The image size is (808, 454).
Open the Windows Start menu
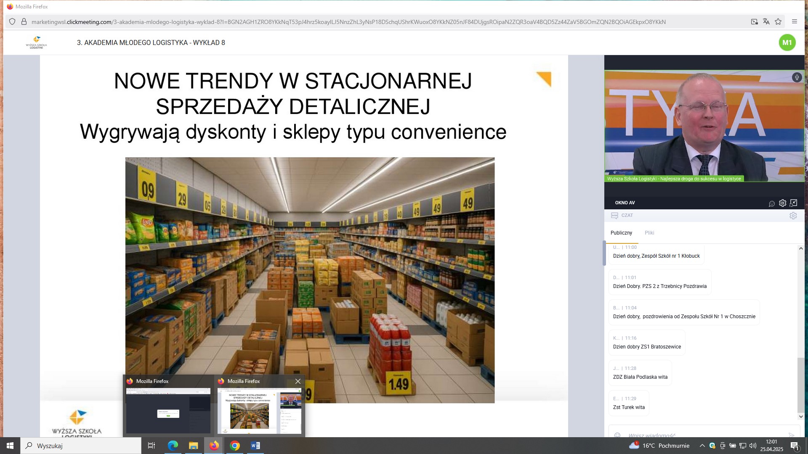tap(10, 446)
